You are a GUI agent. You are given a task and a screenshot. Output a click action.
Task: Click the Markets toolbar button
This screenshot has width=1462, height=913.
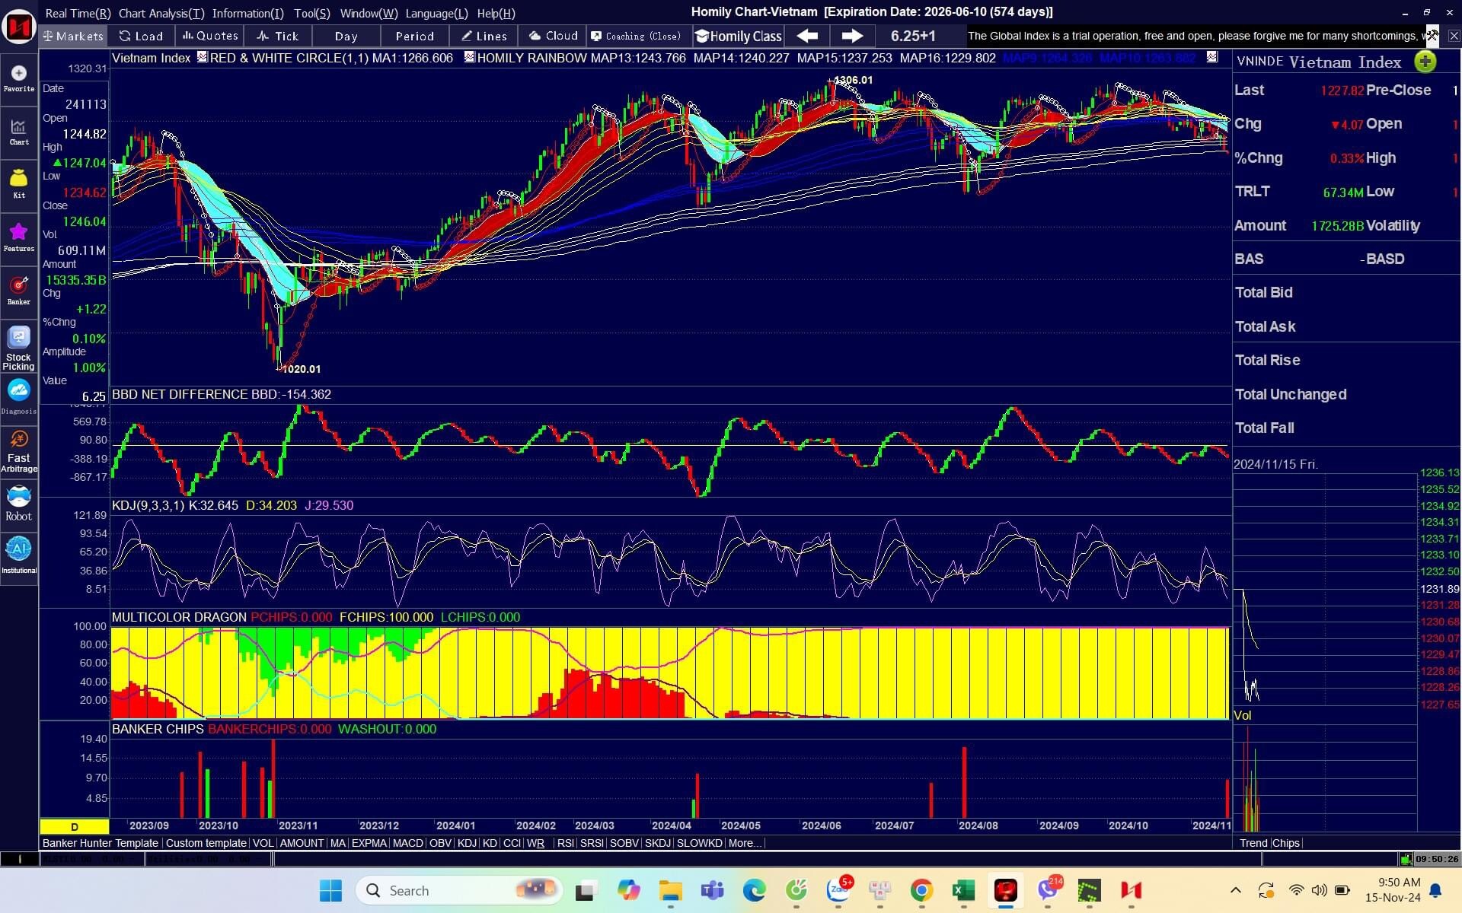click(x=73, y=36)
